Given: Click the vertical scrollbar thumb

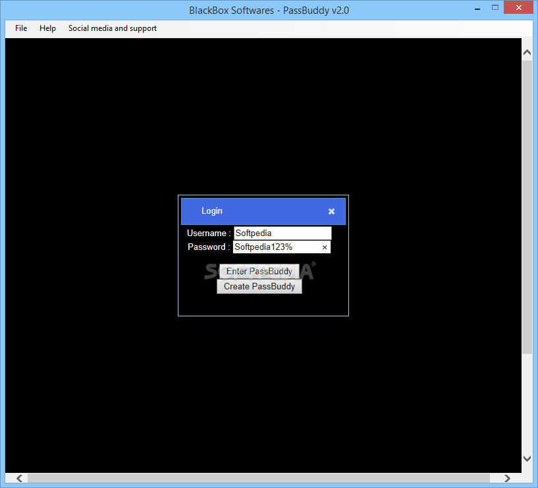Looking at the screenshot, I should point(527,207).
